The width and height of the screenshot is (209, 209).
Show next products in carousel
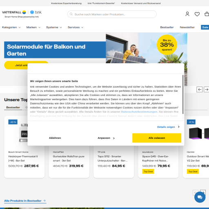[203, 192]
